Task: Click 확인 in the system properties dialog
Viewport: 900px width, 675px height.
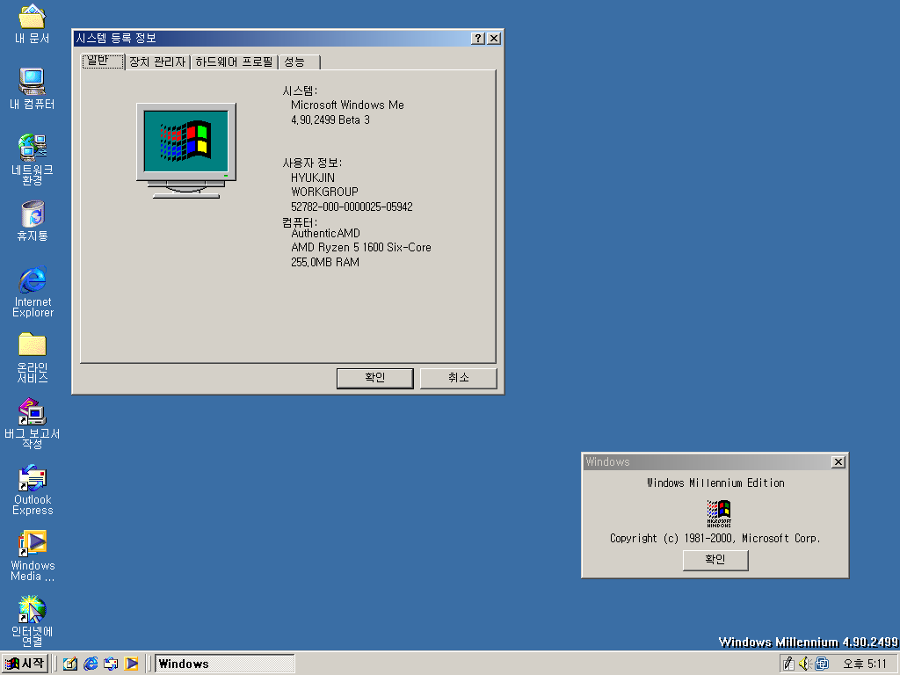Action: [374, 378]
